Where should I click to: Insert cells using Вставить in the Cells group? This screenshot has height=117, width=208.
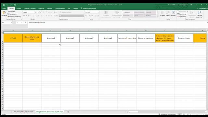[x=162, y=14]
